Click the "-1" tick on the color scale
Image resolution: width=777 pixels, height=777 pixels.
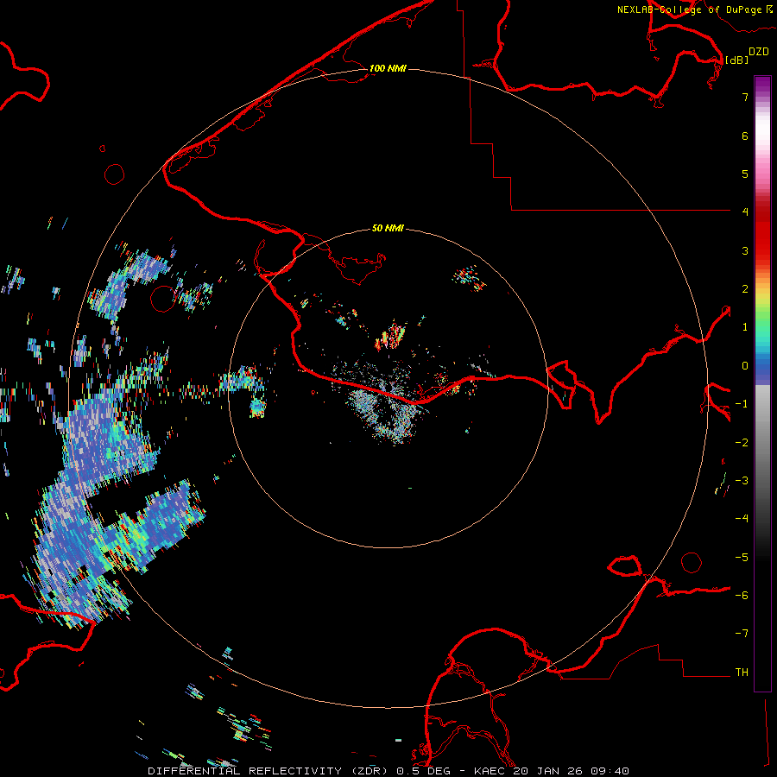pyautogui.click(x=742, y=404)
